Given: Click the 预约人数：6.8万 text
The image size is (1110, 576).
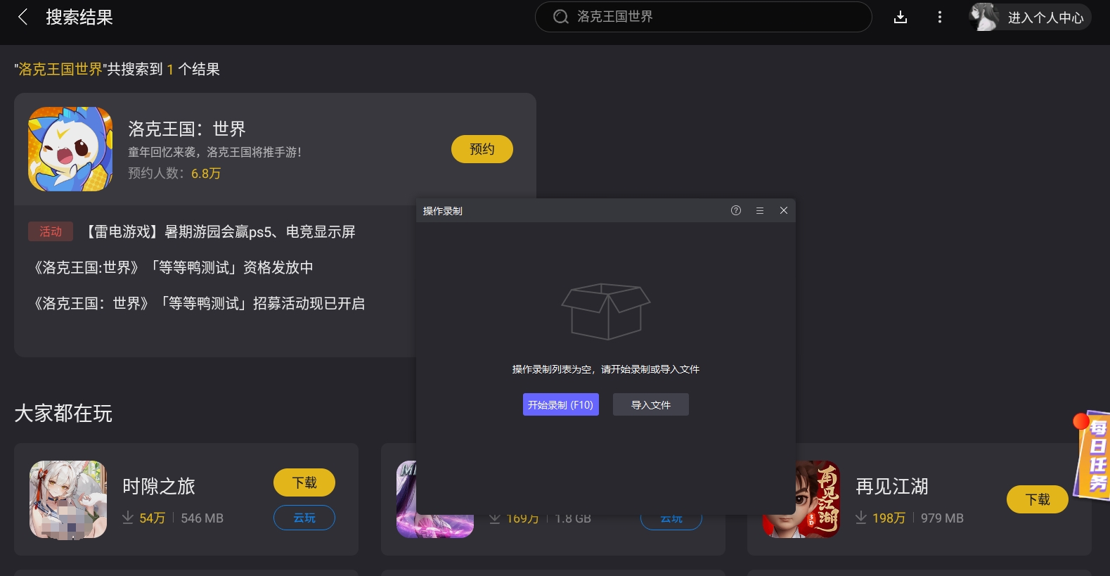Looking at the screenshot, I should [174, 173].
